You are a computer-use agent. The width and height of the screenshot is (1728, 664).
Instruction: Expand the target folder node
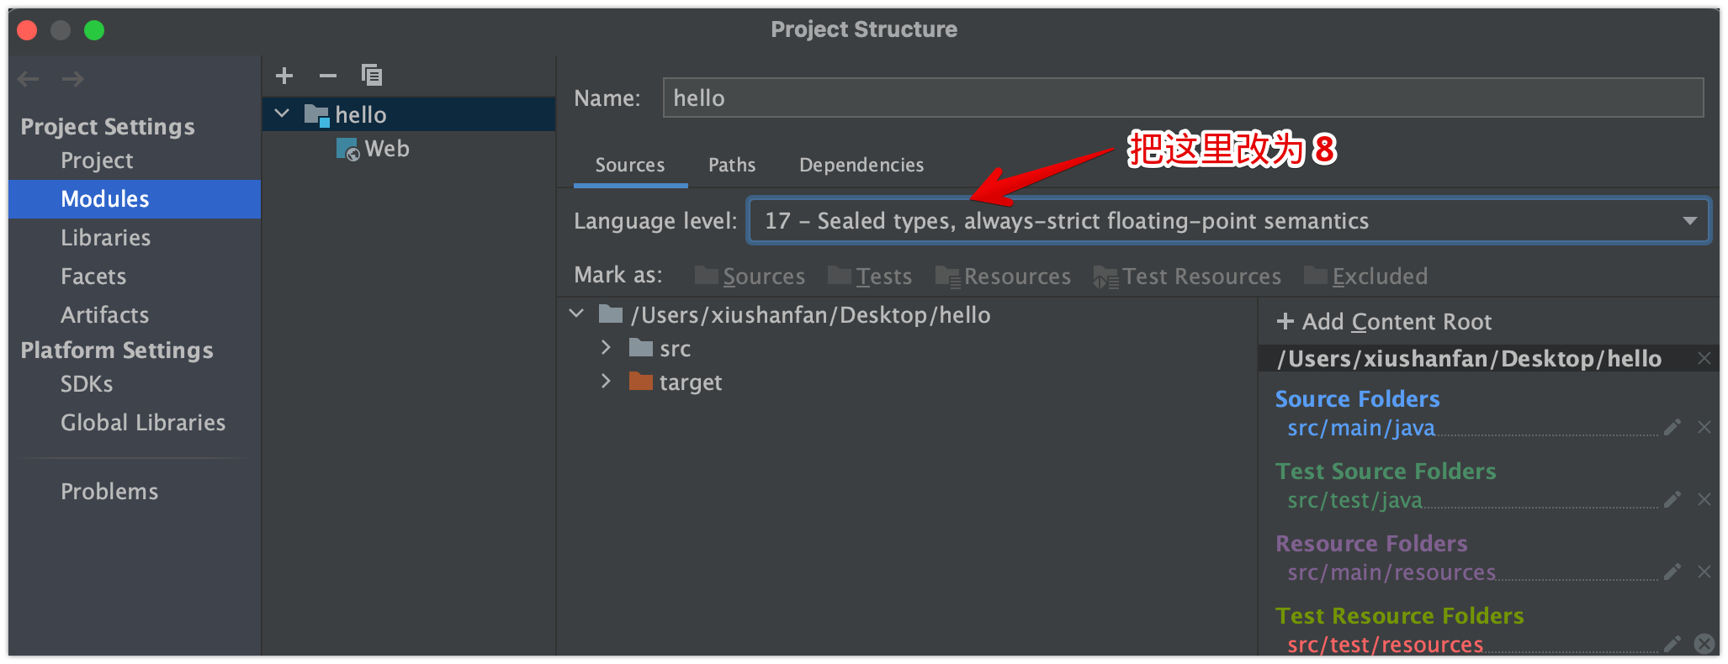point(606,382)
